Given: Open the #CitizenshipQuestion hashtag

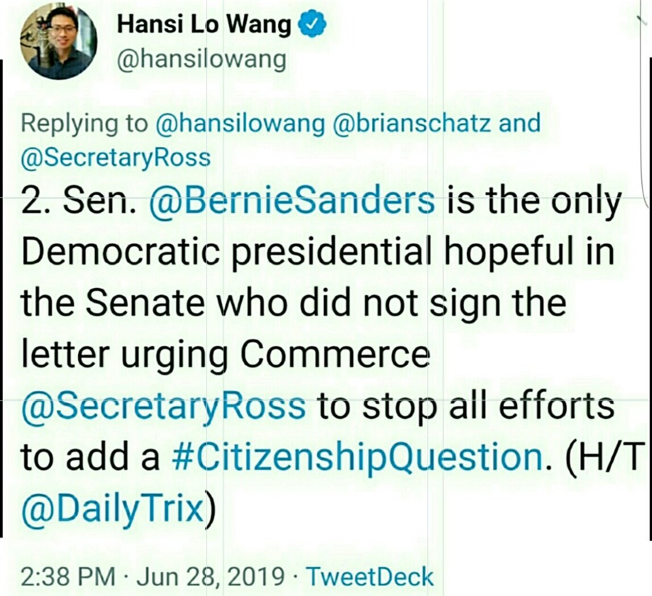Looking at the screenshot, I should click(358, 457).
